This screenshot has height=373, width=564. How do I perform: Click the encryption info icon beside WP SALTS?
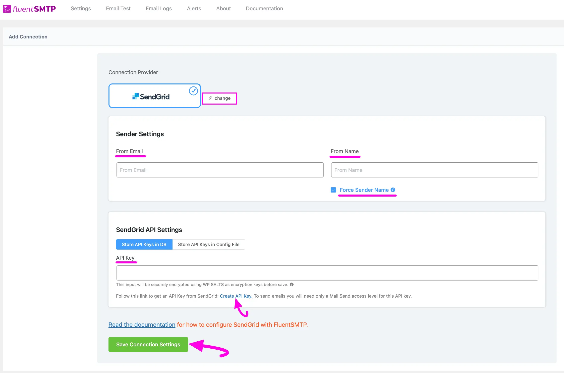point(292,285)
